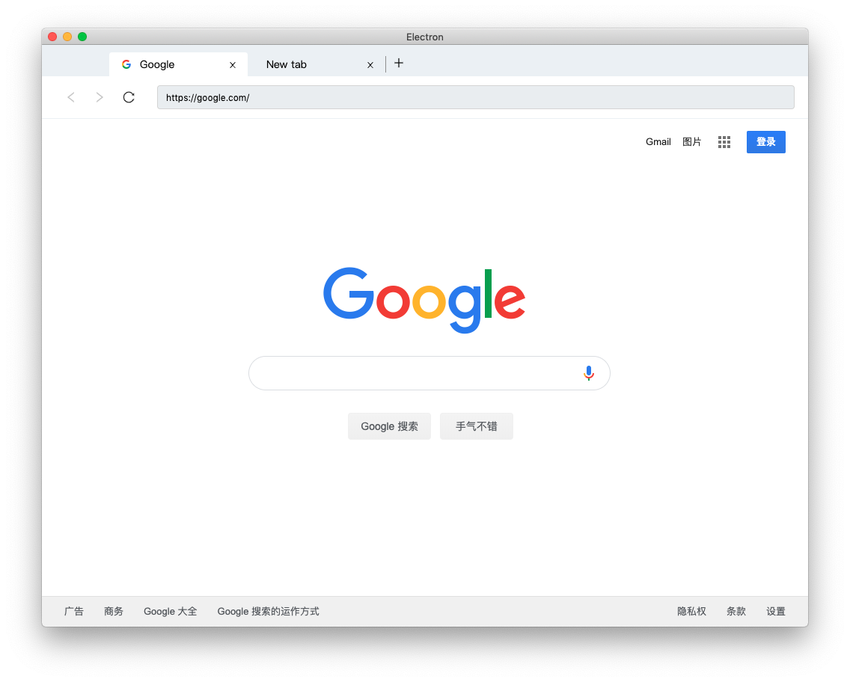The height and width of the screenshot is (682, 850).
Task: Open a new tab with the plus icon
Action: pyautogui.click(x=399, y=64)
